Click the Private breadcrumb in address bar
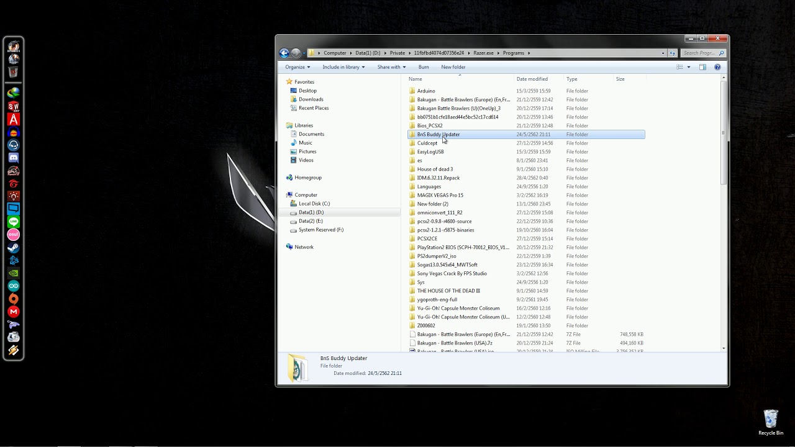 (397, 53)
